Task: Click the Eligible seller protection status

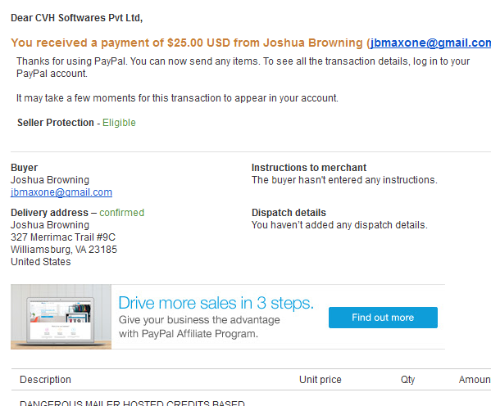Action: coord(119,123)
